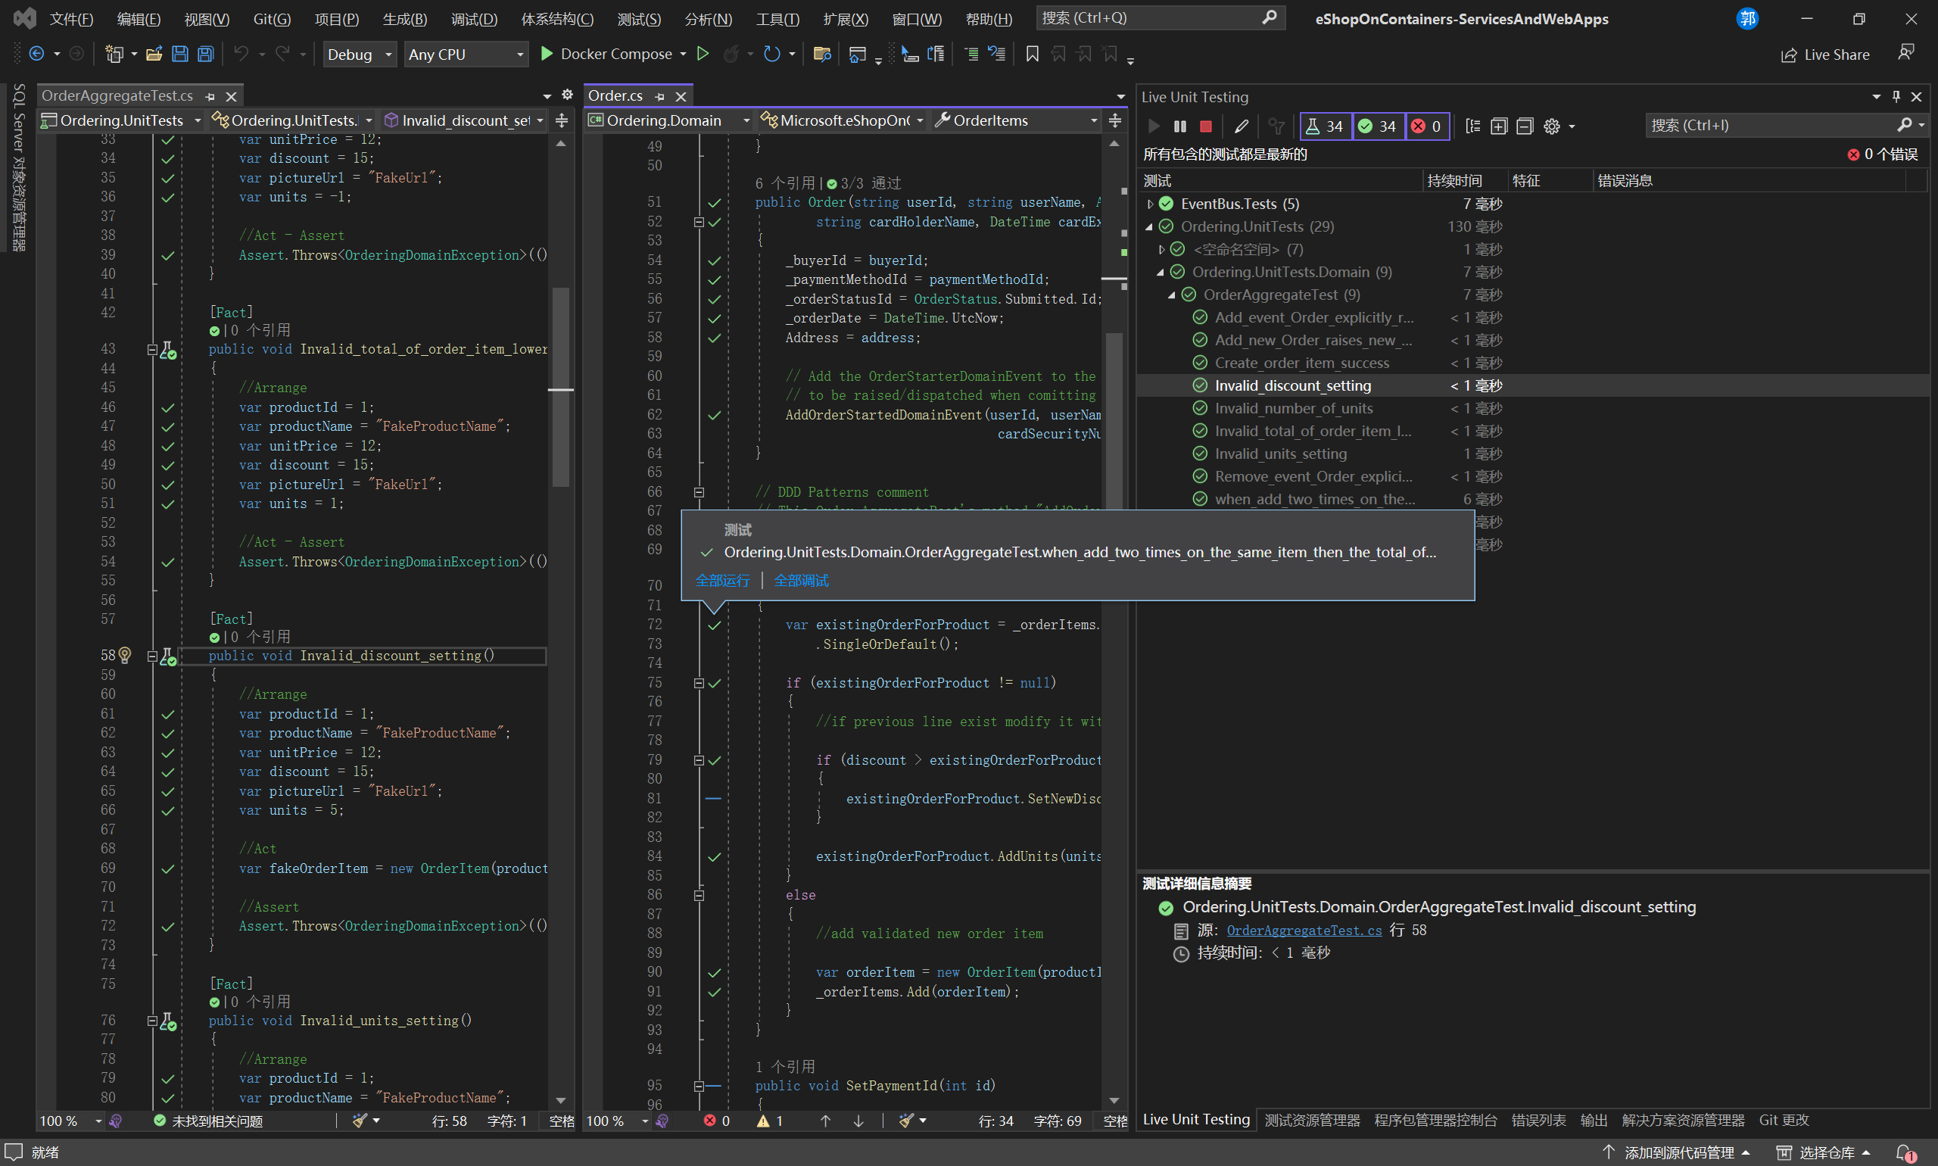Click the pencil edit playlist icon
1938x1166 pixels.
click(x=1242, y=126)
